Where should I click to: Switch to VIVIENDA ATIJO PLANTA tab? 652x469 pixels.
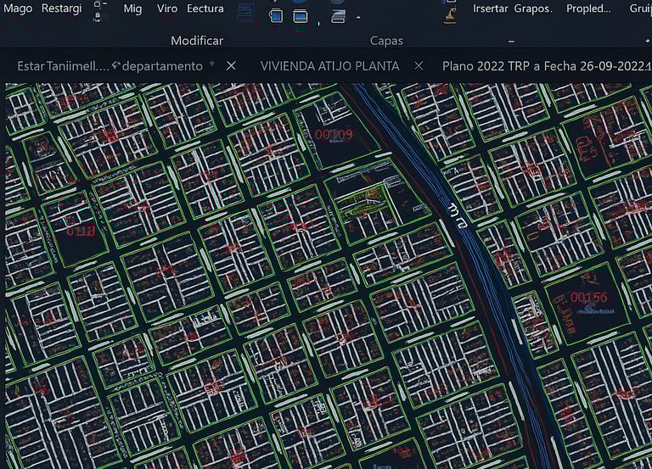click(x=329, y=66)
